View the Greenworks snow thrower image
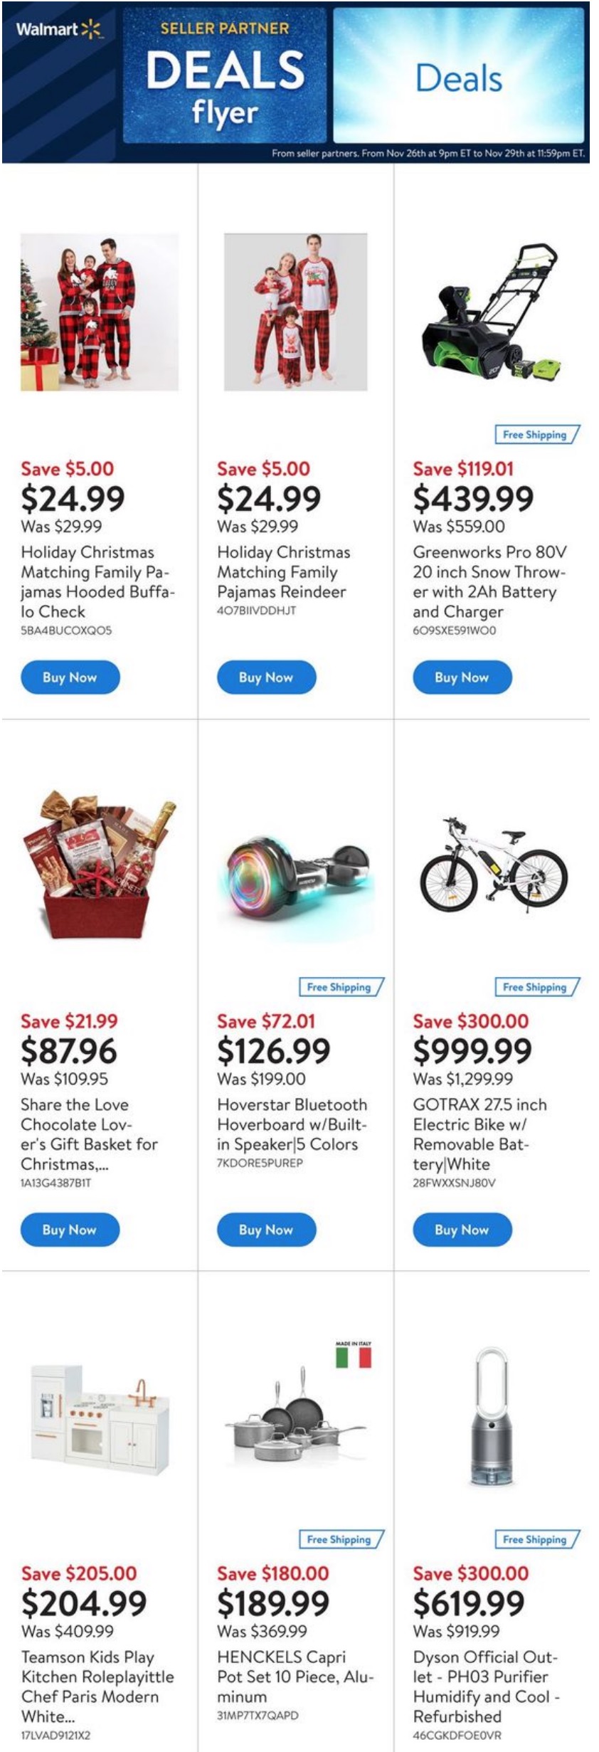Viewport: 599px width, 1752px height. (x=492, y=312)
